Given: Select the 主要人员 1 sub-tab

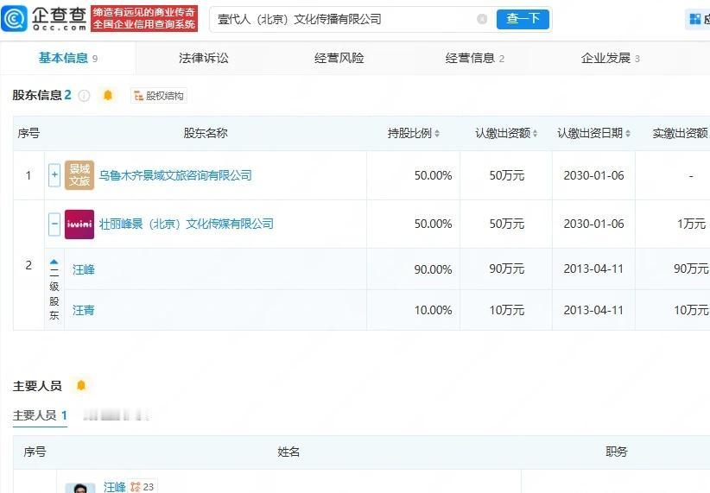Looking at the screenshot, I should [40, 415].
